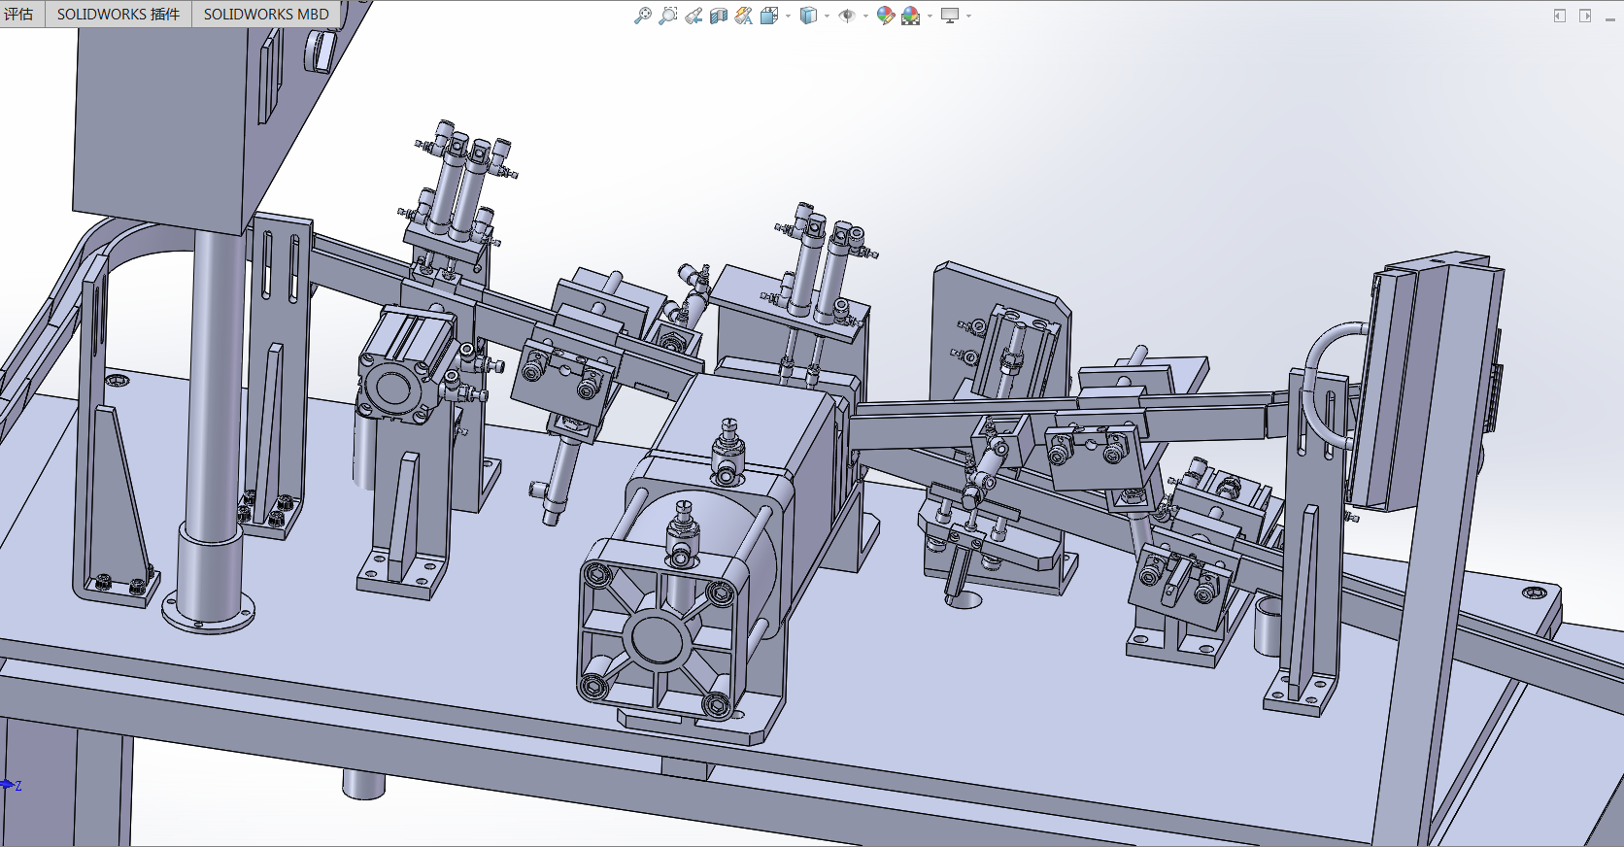This screenshot has width=1624, height=847.
Task: Switch to the 评估 tab
Action: [x=20, y=15]
